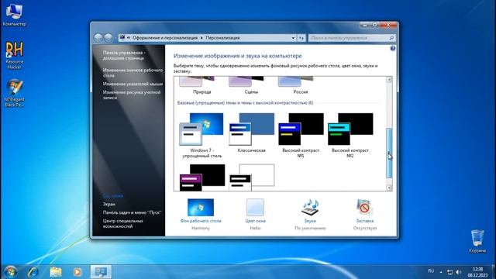Select the Персонализация taskbar window button
The width and height of the screenshot is (496, 279).
point(101,272)
